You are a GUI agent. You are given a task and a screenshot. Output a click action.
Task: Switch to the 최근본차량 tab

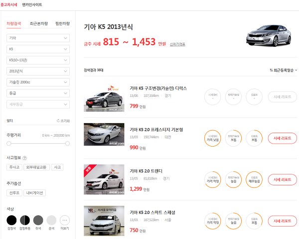click(x=39, y=23)
